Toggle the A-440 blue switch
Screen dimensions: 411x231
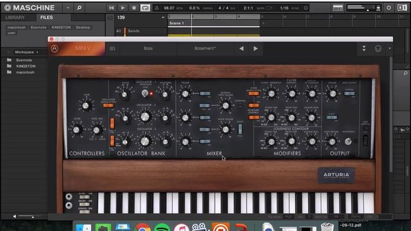[x=332, y=117]
